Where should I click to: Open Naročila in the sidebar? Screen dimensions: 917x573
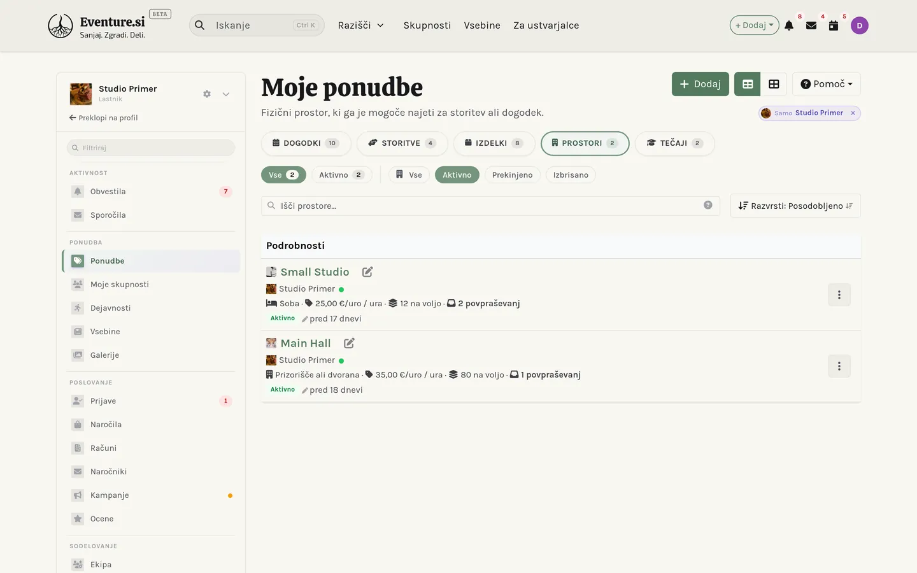(151, 425)
